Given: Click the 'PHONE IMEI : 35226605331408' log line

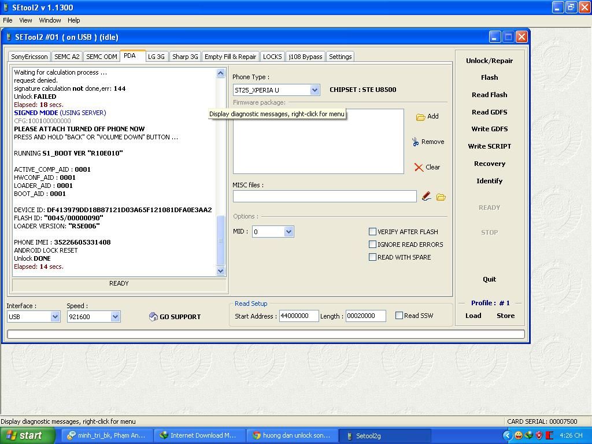Looking at the screenshot, I should pos(62,242).
